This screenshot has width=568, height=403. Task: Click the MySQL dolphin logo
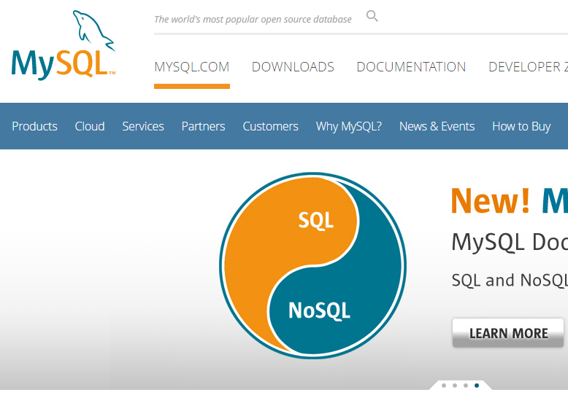tap(64, 45)
